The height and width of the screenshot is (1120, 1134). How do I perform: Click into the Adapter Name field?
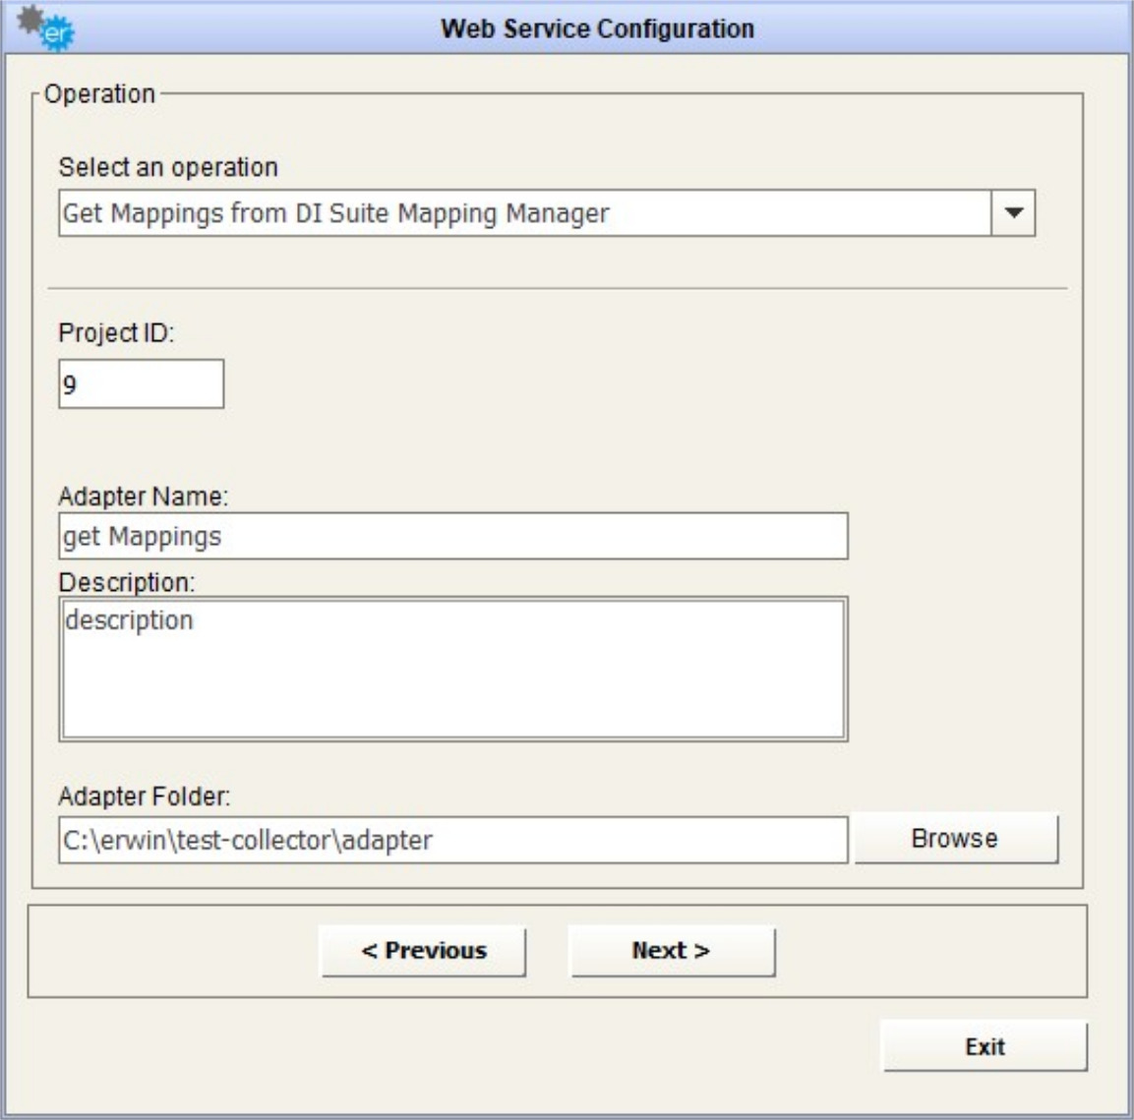(452, 536)
